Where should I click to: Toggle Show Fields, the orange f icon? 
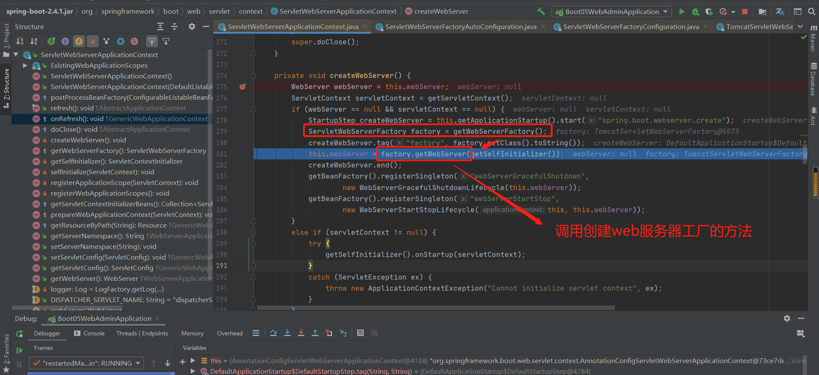click(x=79, y=41)
